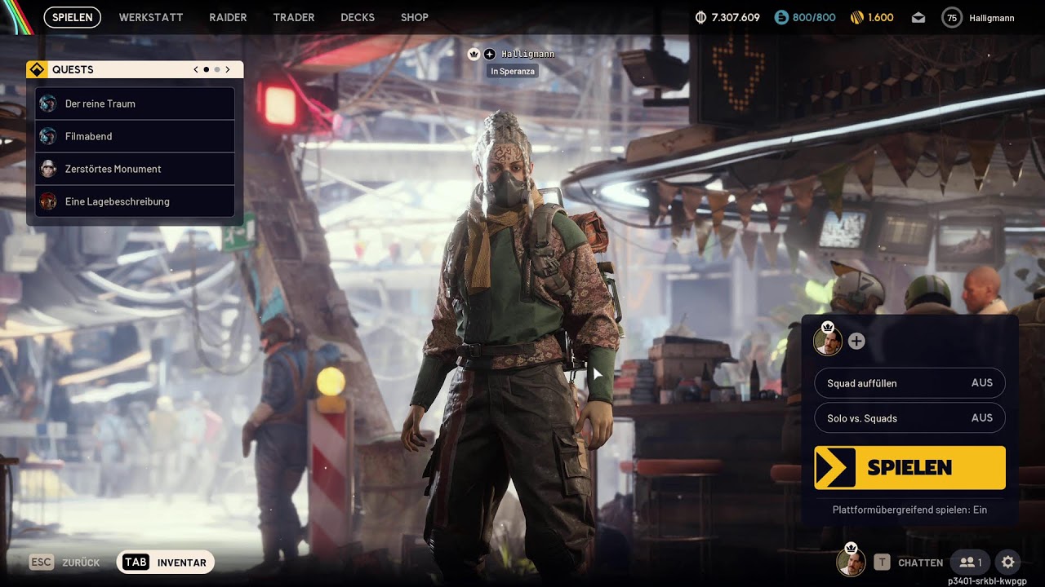Go to previous quest page arrow
Viewport: 1045px width, 587px height.
pyautogui.click(x=196, y=70)
